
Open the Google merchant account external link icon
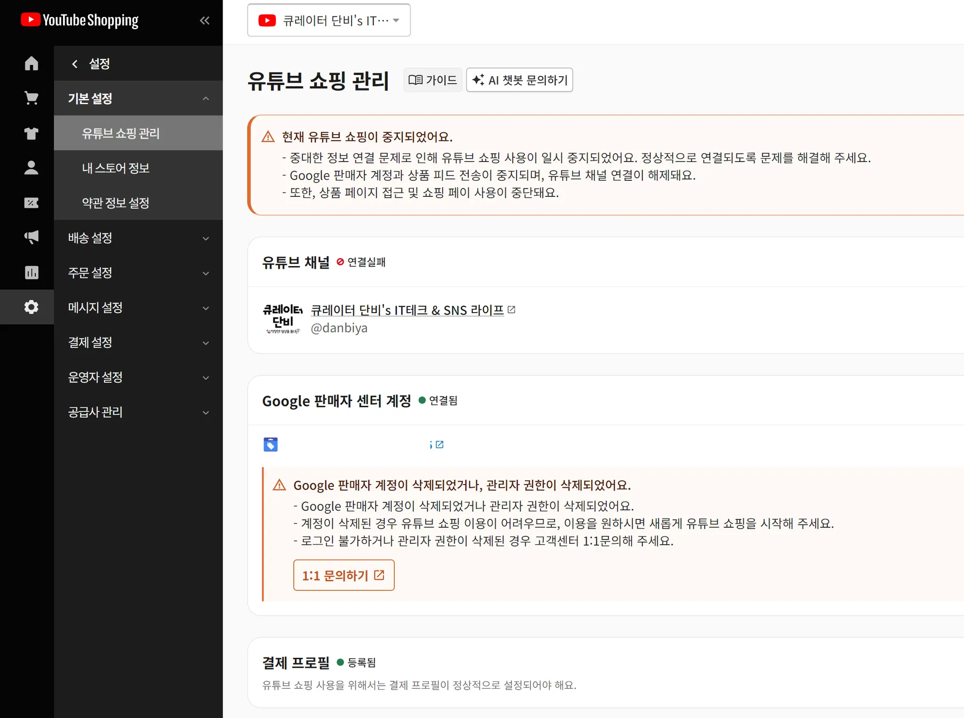coord(440,444)
